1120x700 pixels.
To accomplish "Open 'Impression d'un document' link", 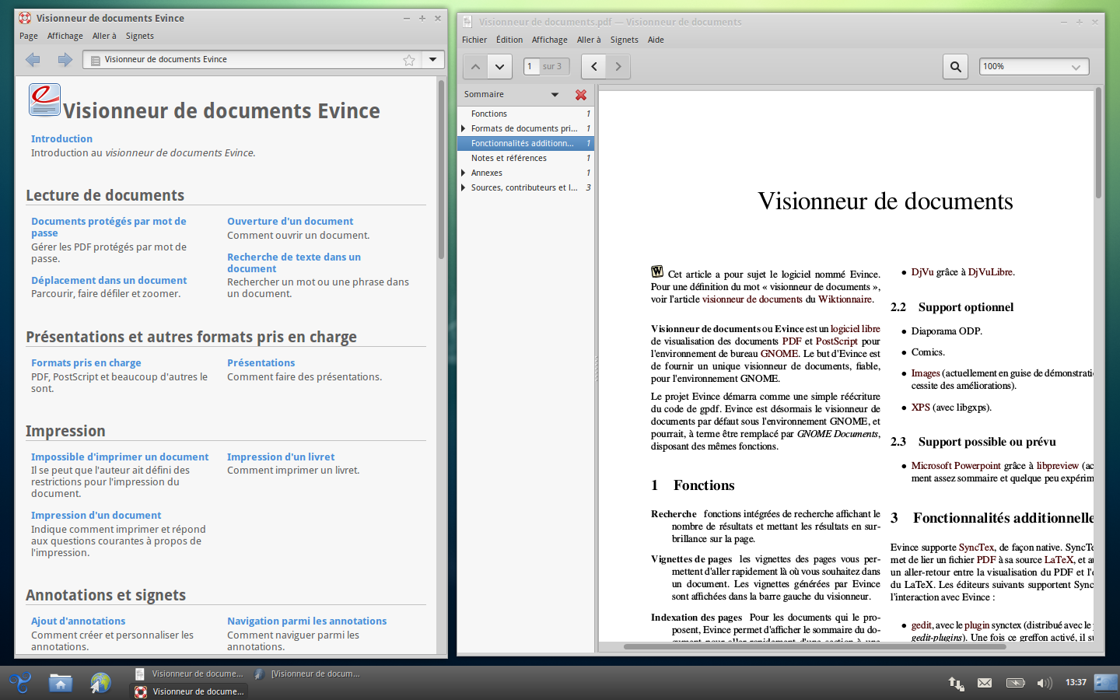I will point(96,515).
